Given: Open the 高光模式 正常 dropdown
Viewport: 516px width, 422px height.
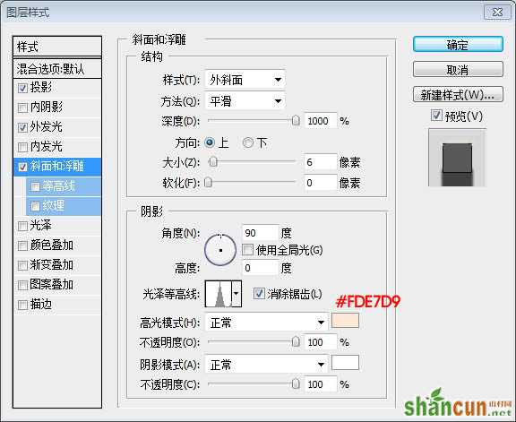Looking at the screenshot, I should (x=266, y=323).
